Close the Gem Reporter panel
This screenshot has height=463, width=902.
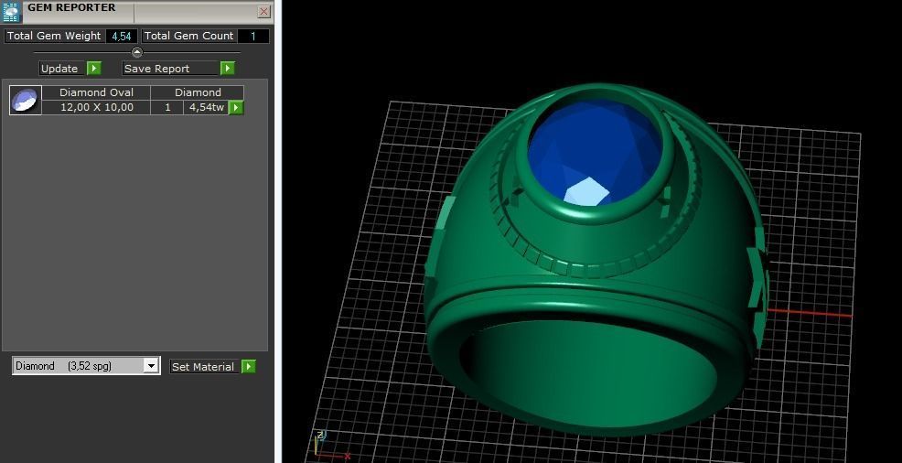tap(264, 12)
